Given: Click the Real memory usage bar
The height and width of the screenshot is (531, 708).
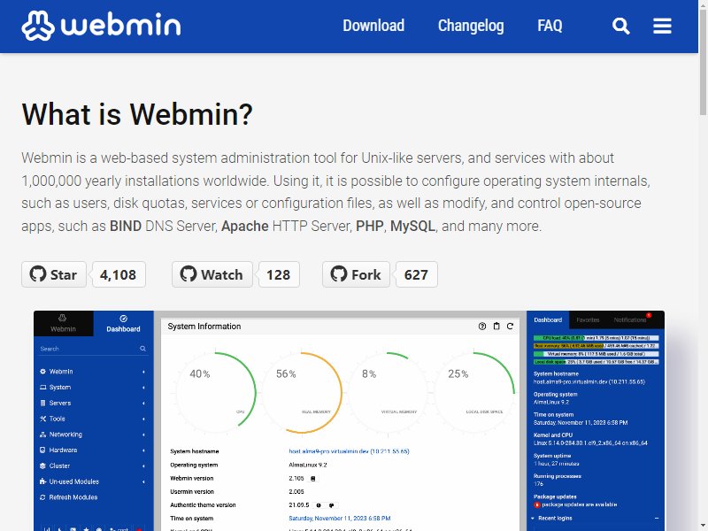Looking at the screenshot, I should click(596, 346).
